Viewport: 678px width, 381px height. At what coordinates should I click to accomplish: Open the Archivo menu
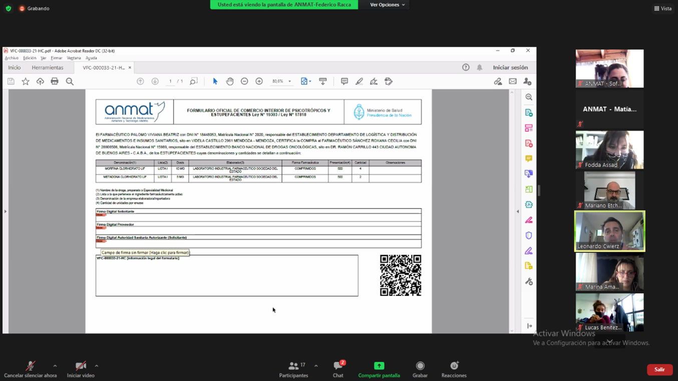(12, 58)
